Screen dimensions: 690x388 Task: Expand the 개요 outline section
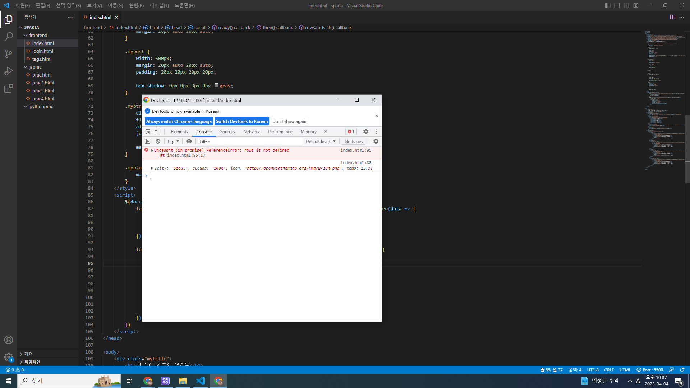tap(48, 354)
